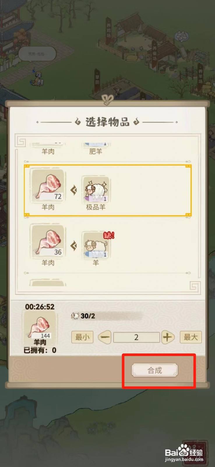215x467 pixels.
Task: Click the speech bubble near the pagoda
Action: tap(37, 54)
